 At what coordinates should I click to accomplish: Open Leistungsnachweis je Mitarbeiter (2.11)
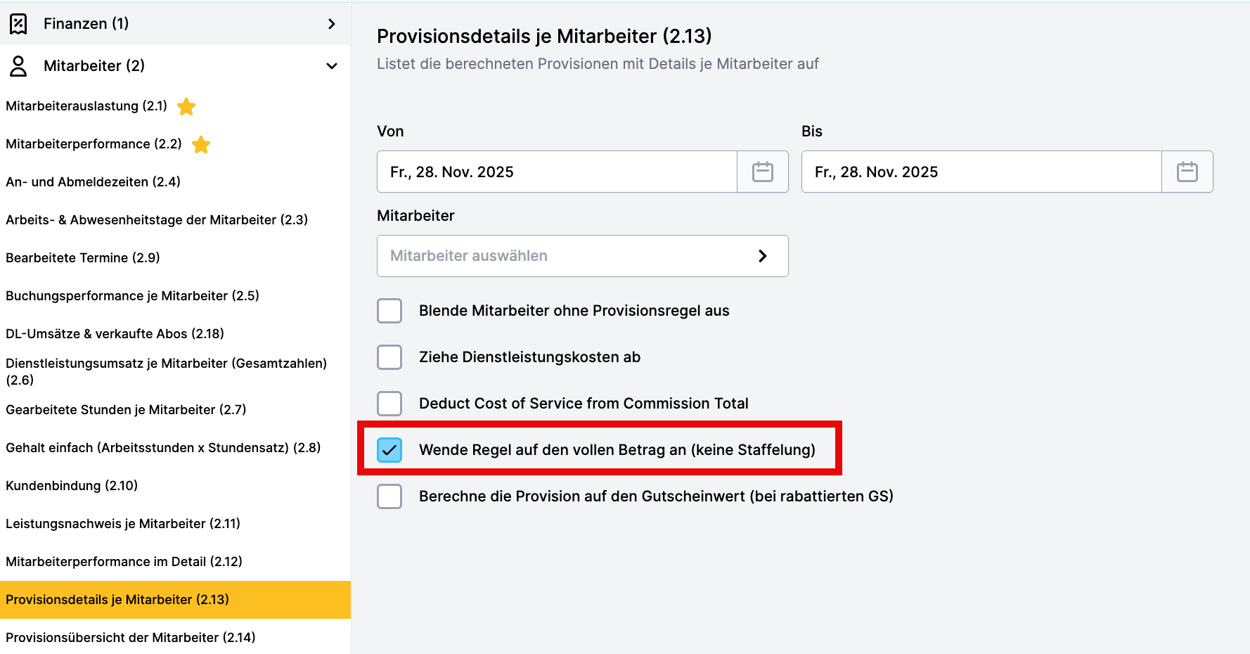(123, 524)
